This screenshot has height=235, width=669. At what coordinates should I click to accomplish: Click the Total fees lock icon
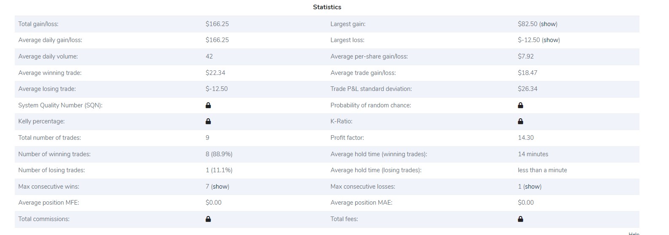click(521, 219)
